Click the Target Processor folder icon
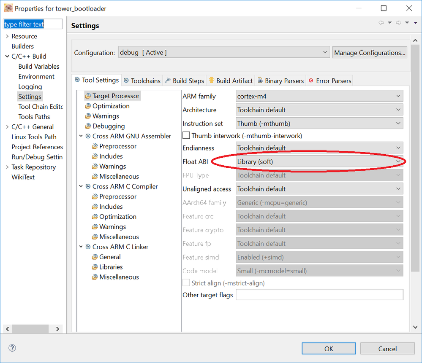422x363 pixels. tap(88, 96)
